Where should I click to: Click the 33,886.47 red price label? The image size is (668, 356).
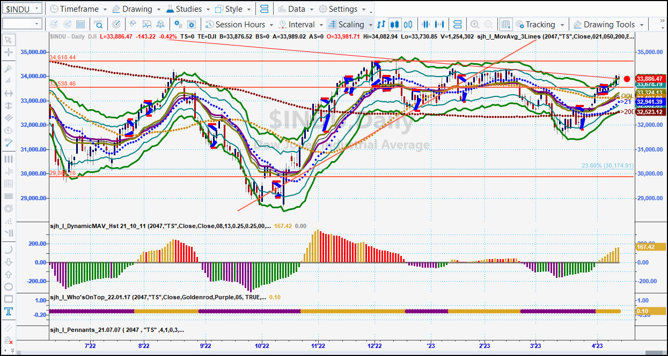coord(650,78)
